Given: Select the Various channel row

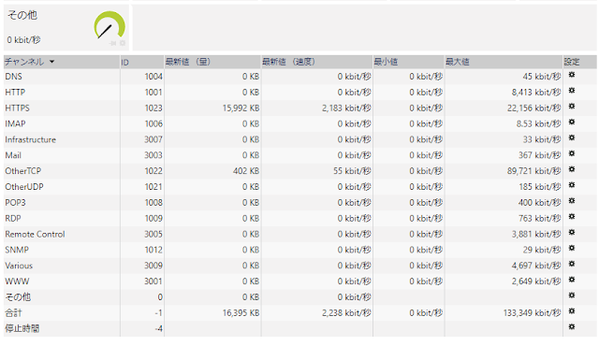Looking at the screenshot, I should (299, 266).
